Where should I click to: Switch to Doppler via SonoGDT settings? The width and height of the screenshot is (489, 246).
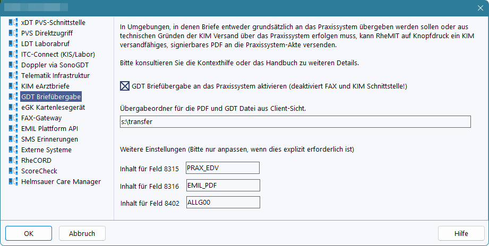[54, 65]
